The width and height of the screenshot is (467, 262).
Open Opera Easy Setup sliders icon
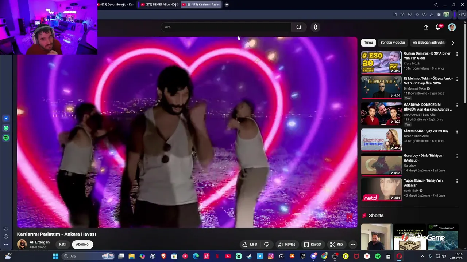(439, 15)
